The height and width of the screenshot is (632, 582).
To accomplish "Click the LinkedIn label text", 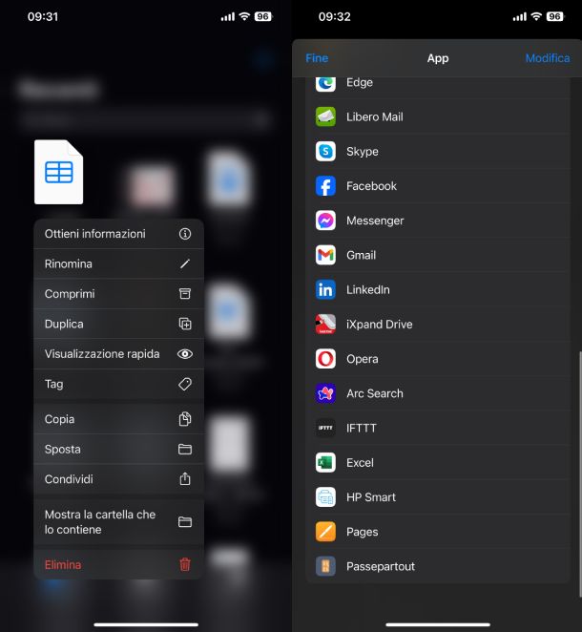I will (x=367, y=290).
